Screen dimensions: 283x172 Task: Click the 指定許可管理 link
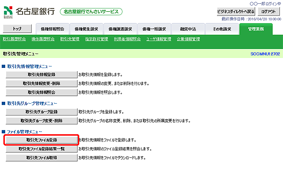pyautogui.click(x=97, y=39)
